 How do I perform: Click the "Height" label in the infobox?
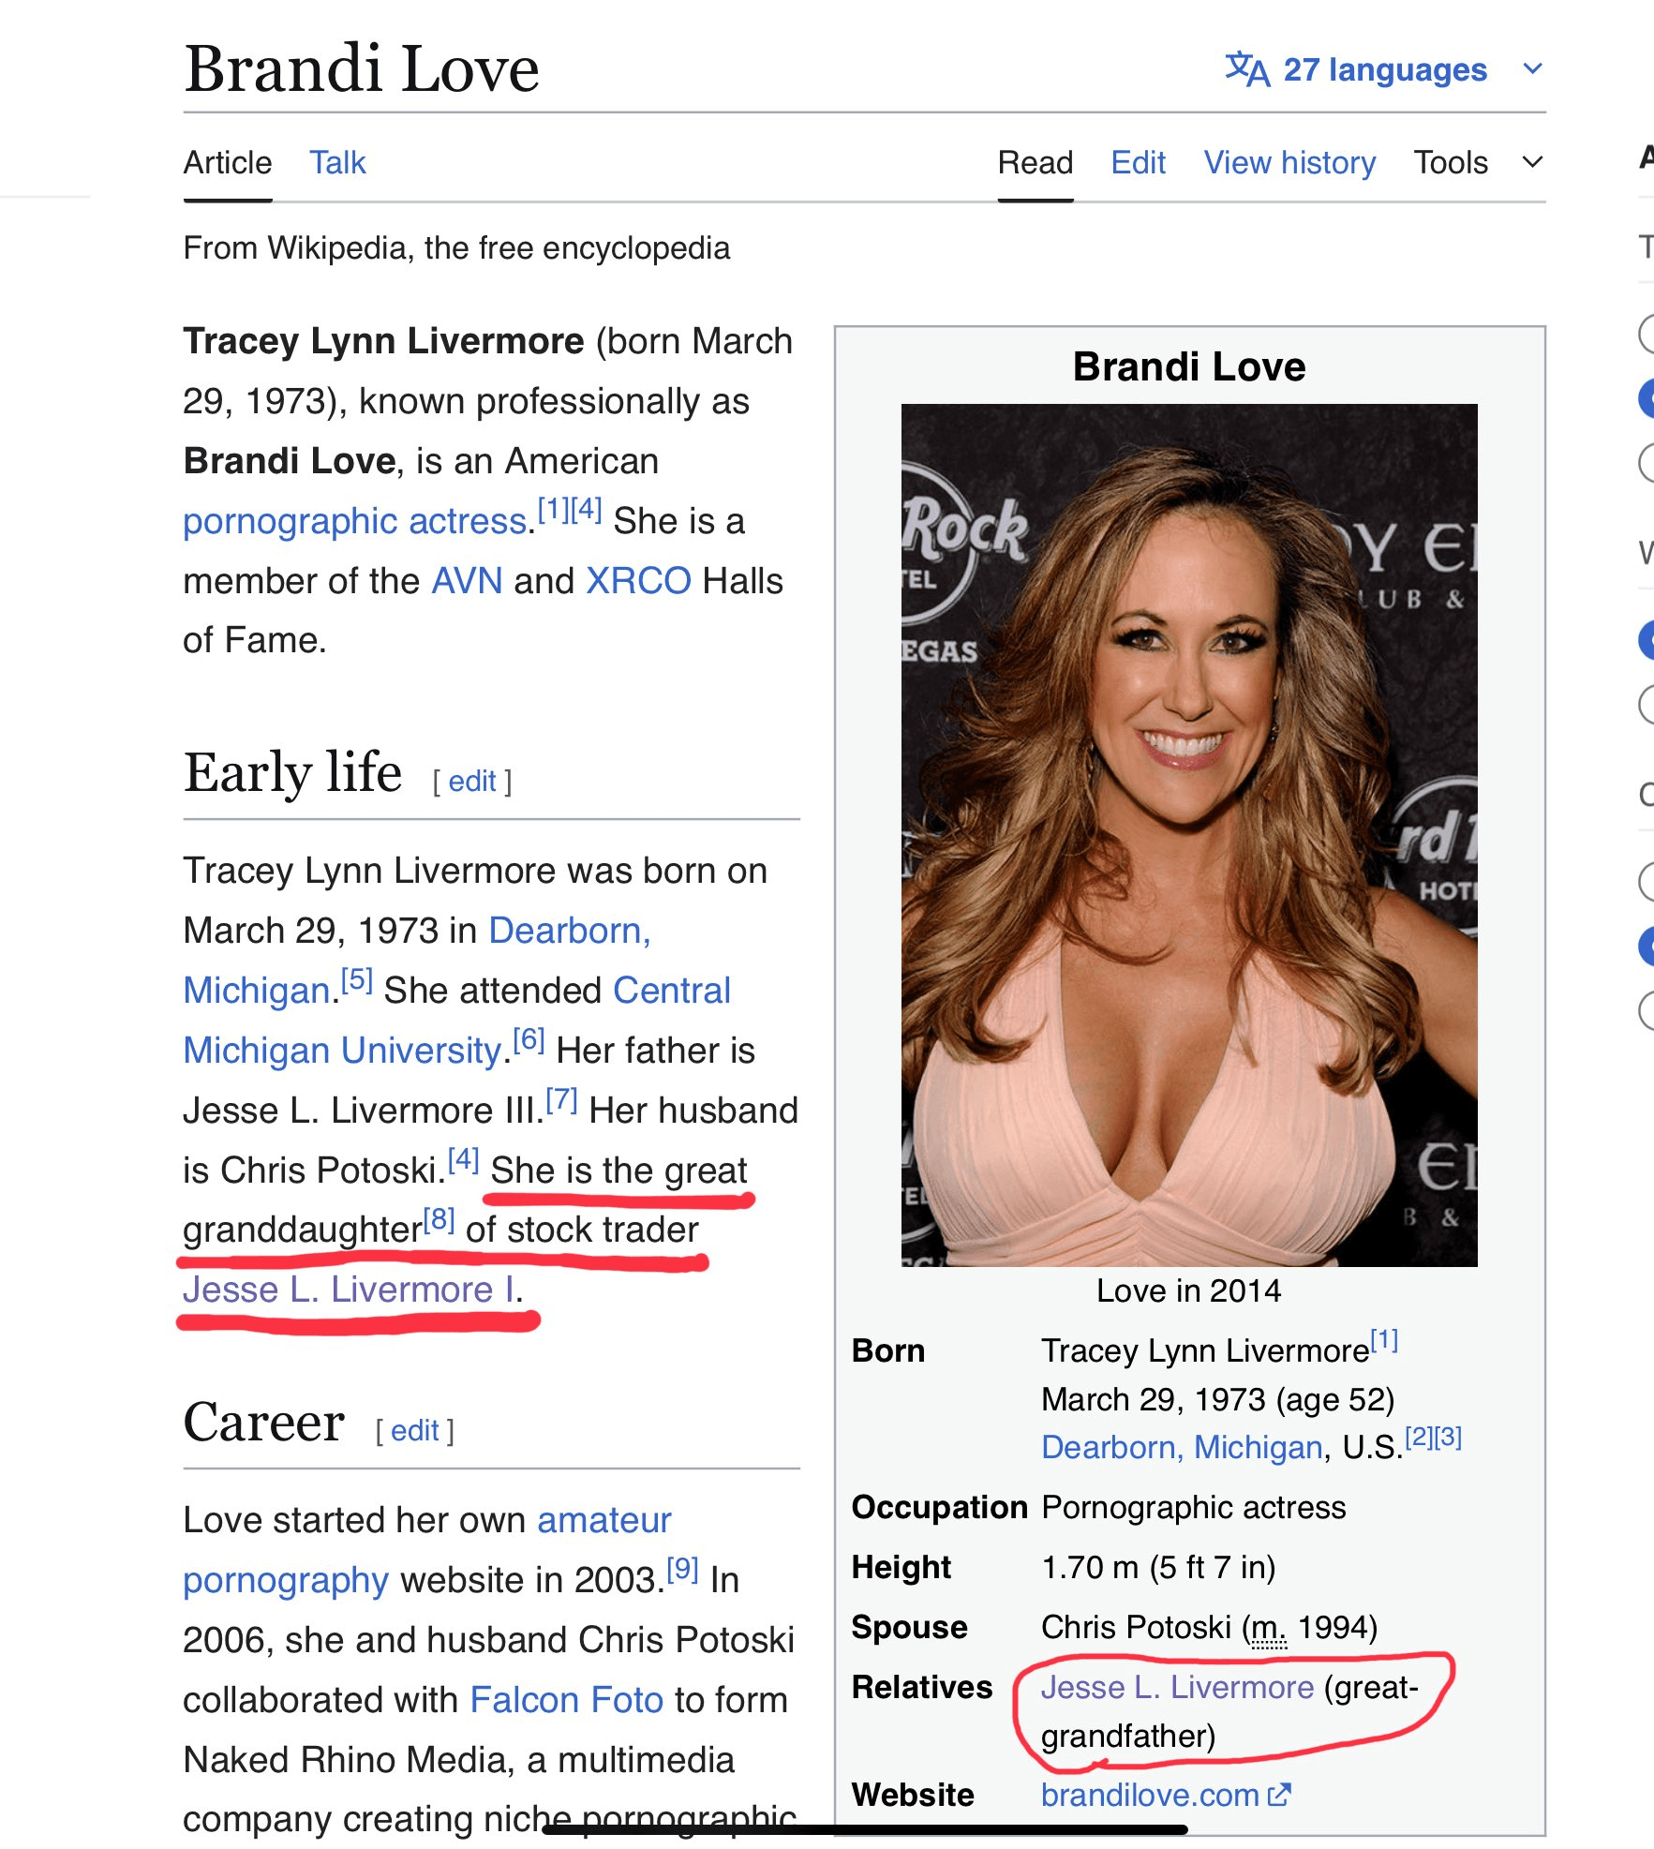(x=901, y=1568)
